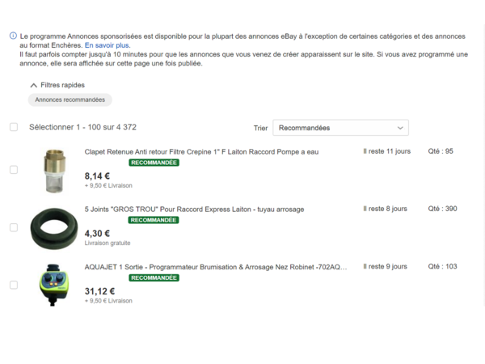Select the 5 Joints GROS TROU checkbox
The height and width of the screenshot is (364, 485).
14,227
